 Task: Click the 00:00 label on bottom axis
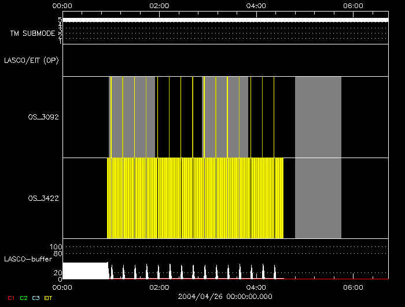[62, 286]
